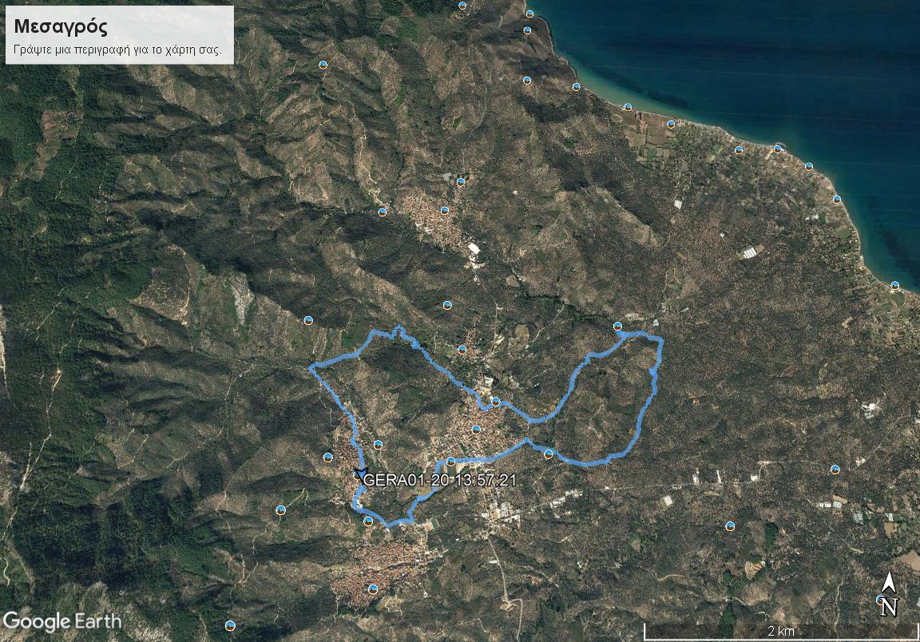Open photo marker in the central village streets
The width and height of the screenshot is (920, 642).
pyautogui.click(x=476, y=430)
